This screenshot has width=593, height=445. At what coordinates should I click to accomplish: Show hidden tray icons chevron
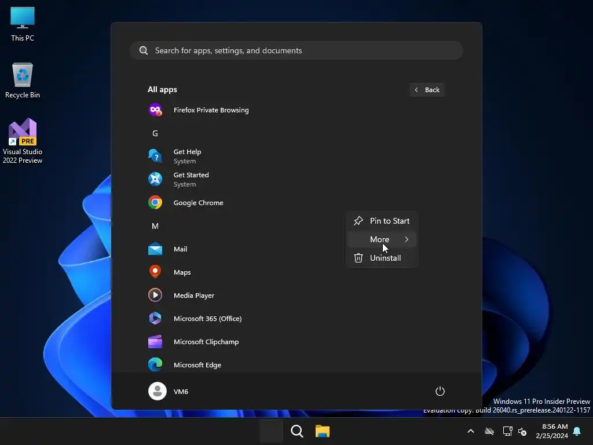[471, 431]
